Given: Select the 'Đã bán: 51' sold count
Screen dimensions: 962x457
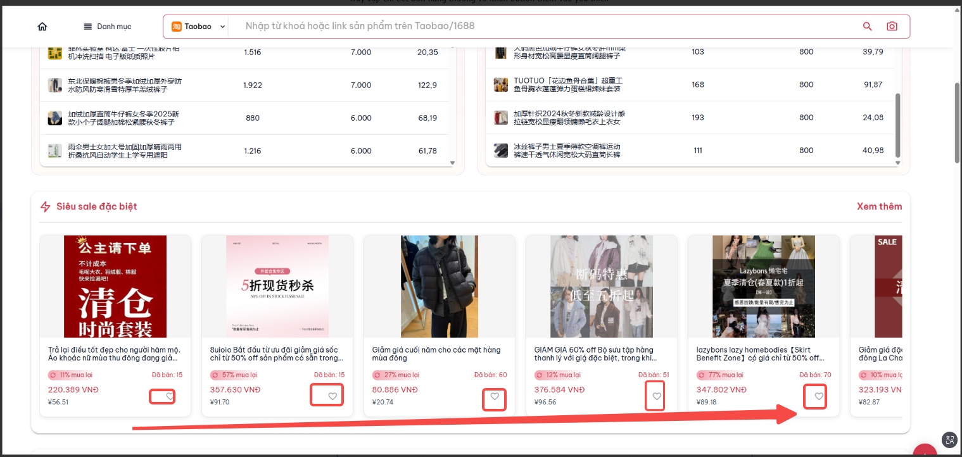Looking at the screenshot, I should (x=654, y=375).
